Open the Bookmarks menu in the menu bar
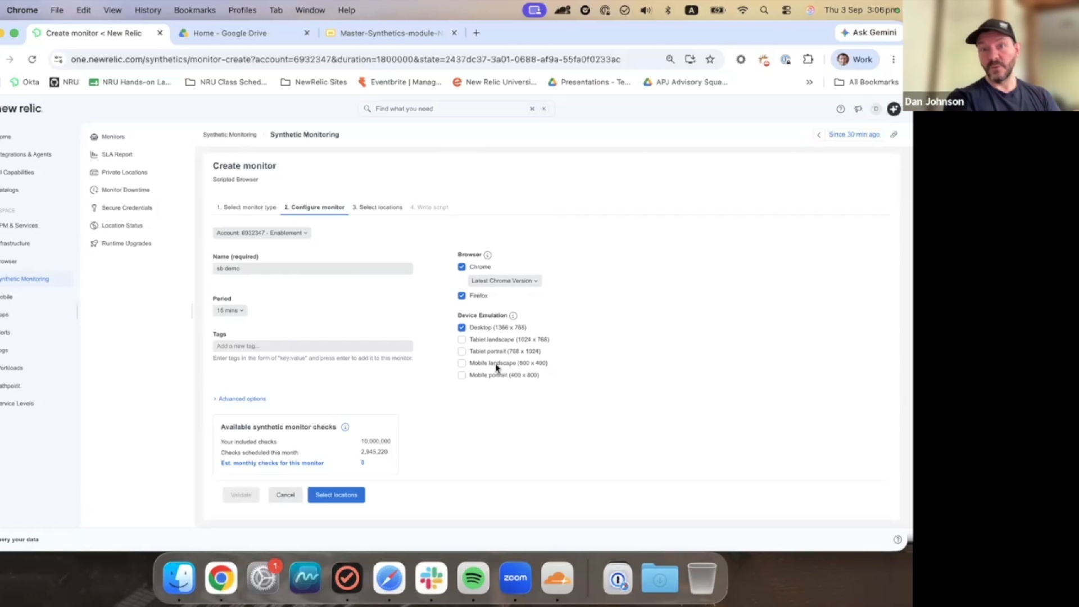Viewport: 1079px width, 607px height. point(194,10)
